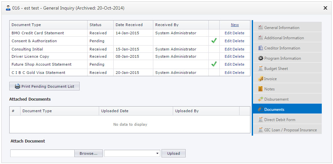Open the document type dropdown beside Browse

132,153
